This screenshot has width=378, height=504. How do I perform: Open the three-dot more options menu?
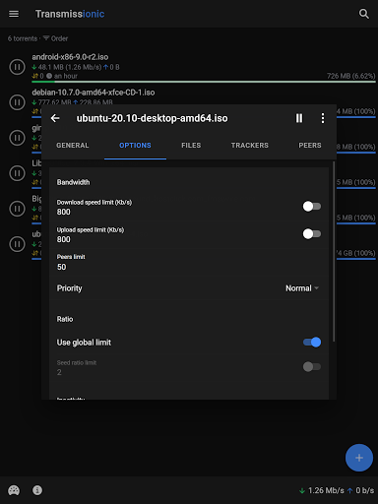click(x=323, y=118)
